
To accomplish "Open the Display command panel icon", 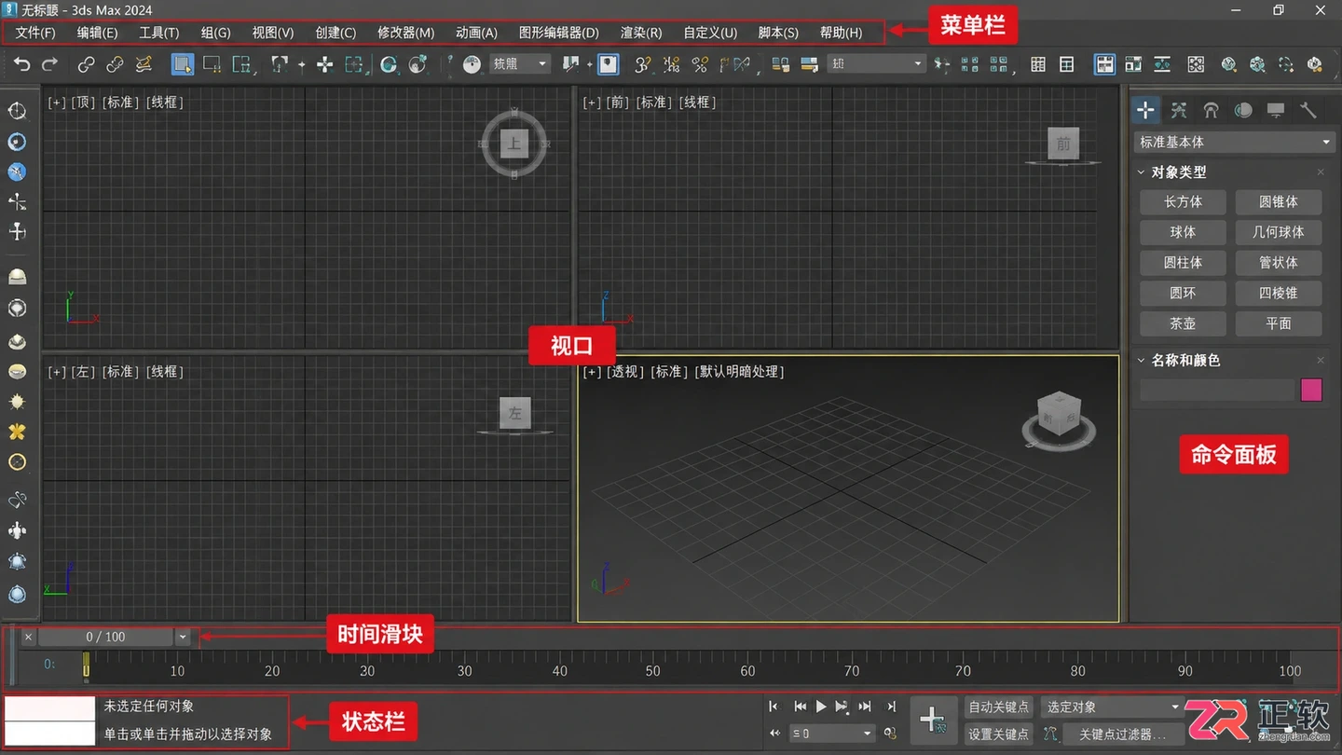I will pyautogui.click(x=1276, y=110).
